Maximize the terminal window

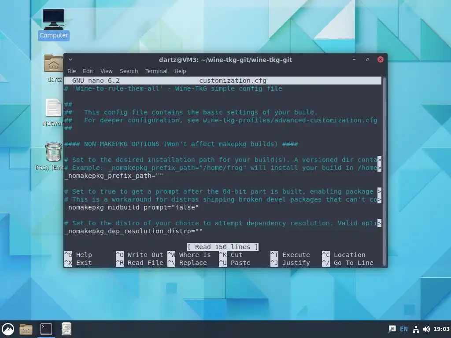click(x=367, y=59)
